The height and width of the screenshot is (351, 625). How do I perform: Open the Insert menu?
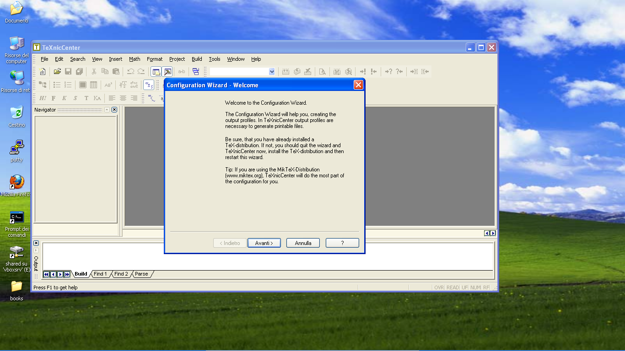coord(116,59)
